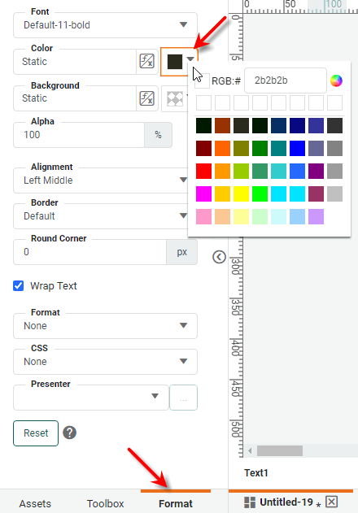This screenshot has width=358, height=513.
Task: Pick the teal swatch in the maroon row
Action: 279,148
